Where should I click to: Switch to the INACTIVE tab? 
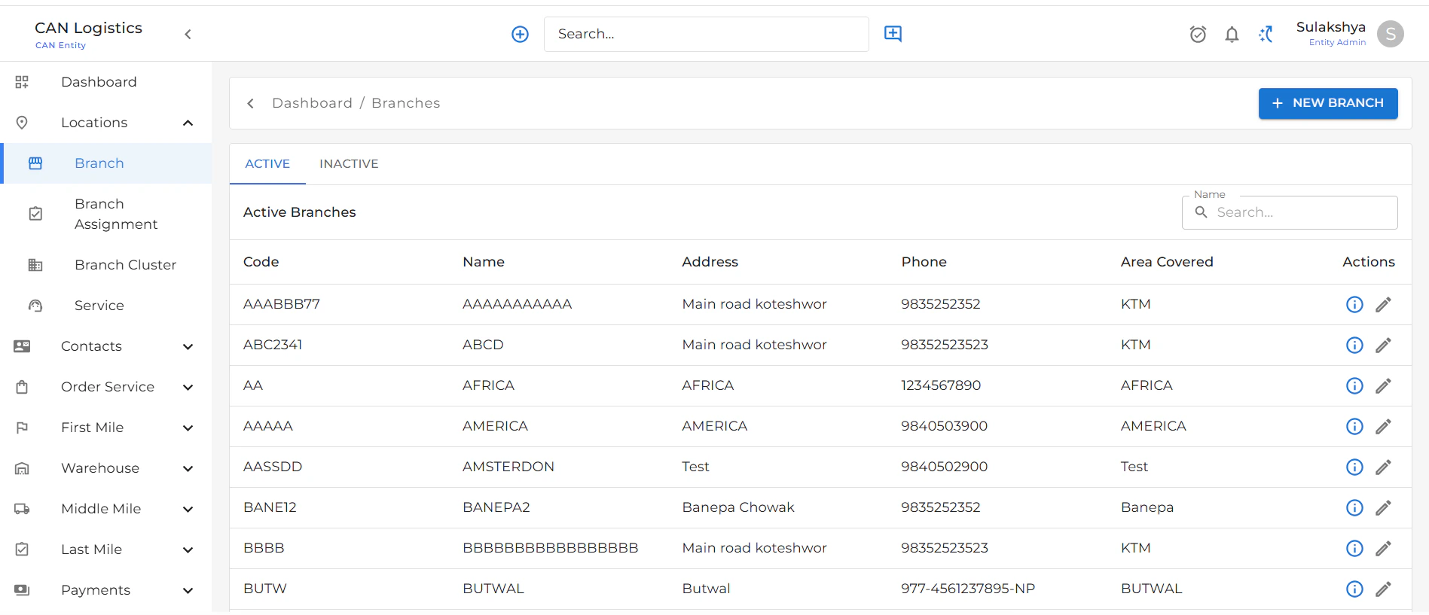point(349,164)
